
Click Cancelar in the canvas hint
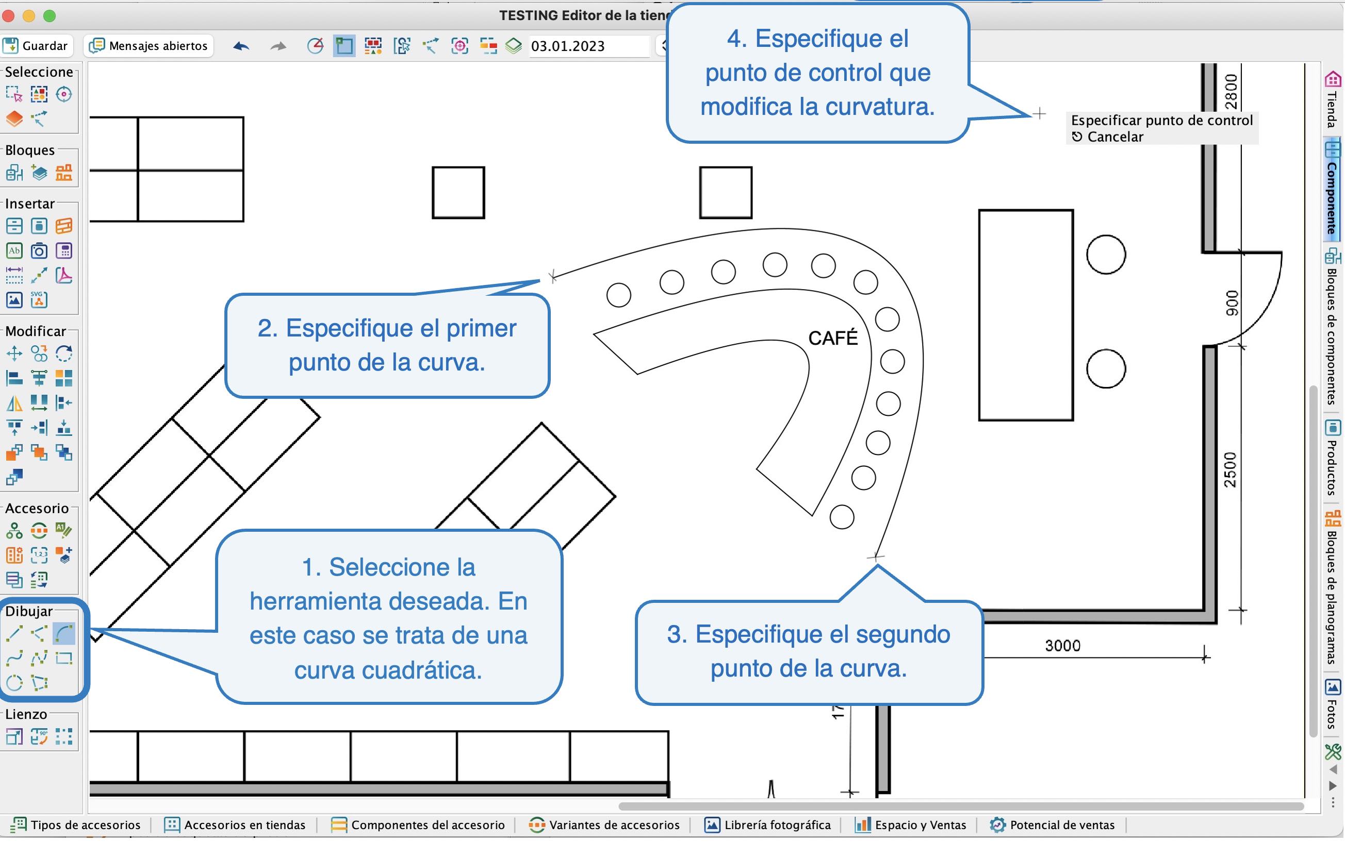[1108, 137]
